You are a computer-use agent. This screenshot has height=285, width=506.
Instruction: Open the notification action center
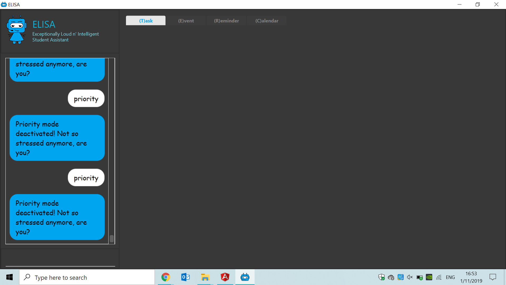coord(493,277)
